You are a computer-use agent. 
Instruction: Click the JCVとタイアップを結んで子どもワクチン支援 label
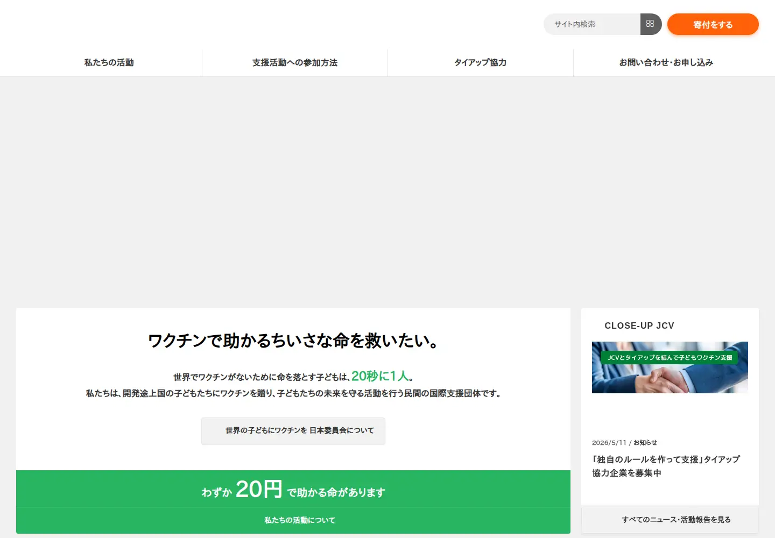pyautogui.click(x=670, y=357)
